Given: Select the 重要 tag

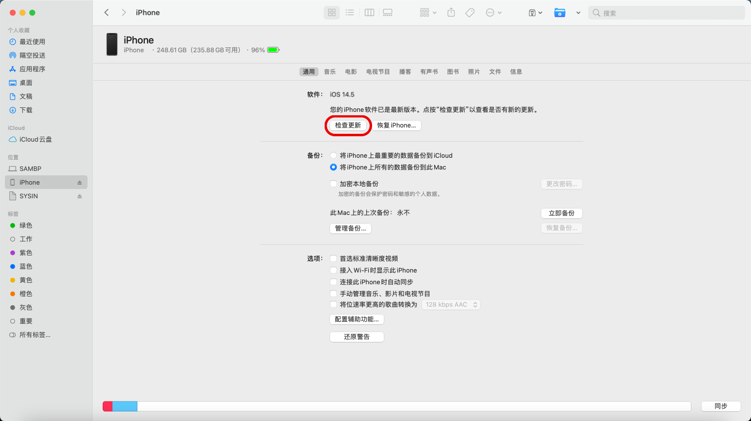Looking at the screenshot, I should click(x=46, y=321).
